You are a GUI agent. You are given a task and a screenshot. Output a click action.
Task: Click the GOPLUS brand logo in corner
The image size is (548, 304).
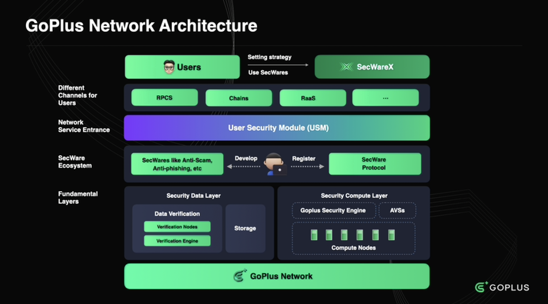502,287
